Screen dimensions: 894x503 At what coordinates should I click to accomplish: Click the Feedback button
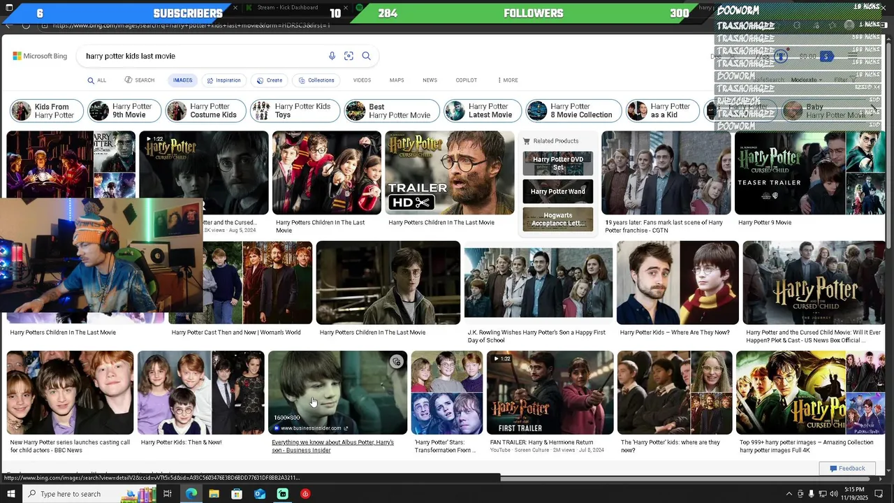pos(847,468)
